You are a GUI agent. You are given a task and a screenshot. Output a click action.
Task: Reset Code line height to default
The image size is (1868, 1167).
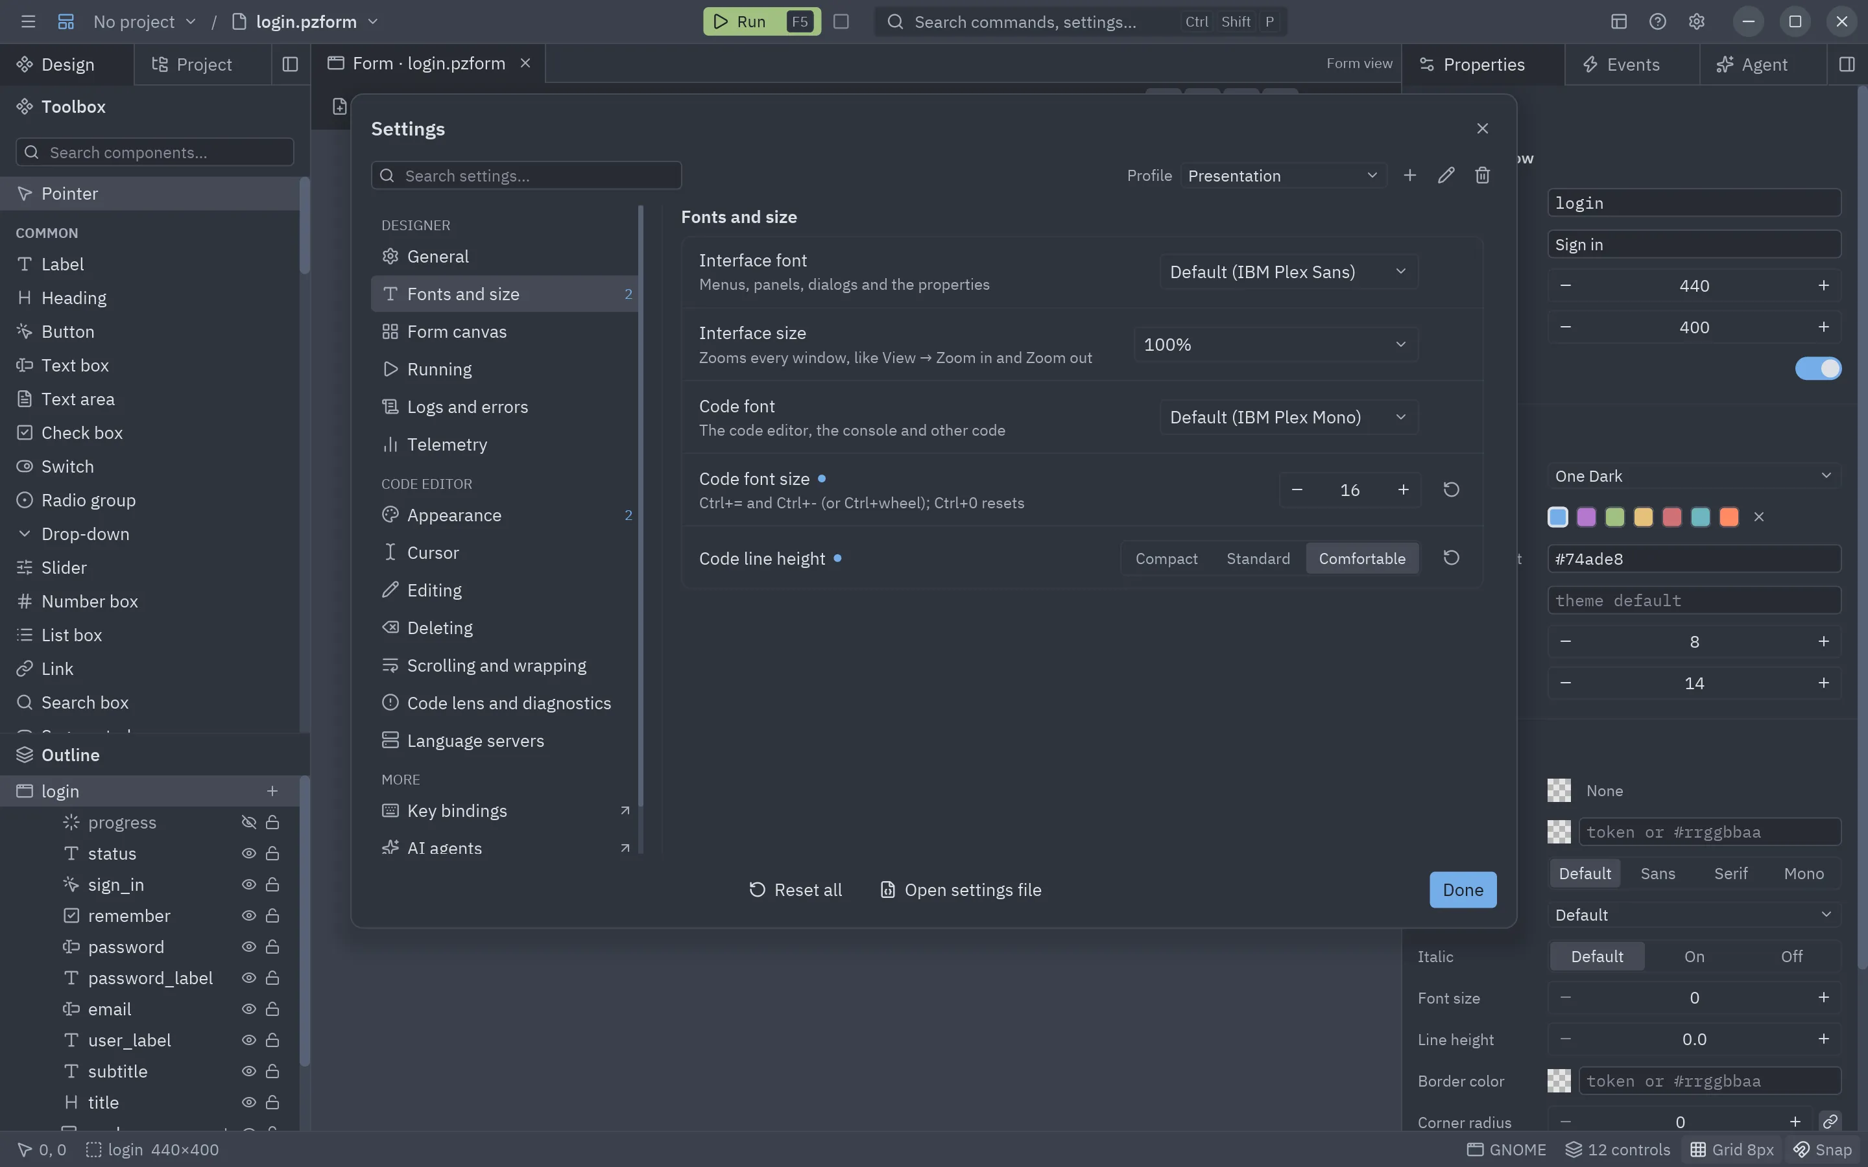click(1451, 558)
